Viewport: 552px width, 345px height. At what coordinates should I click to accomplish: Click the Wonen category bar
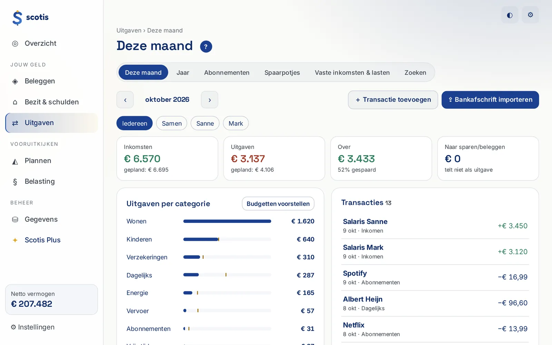[x=227, y=221]
